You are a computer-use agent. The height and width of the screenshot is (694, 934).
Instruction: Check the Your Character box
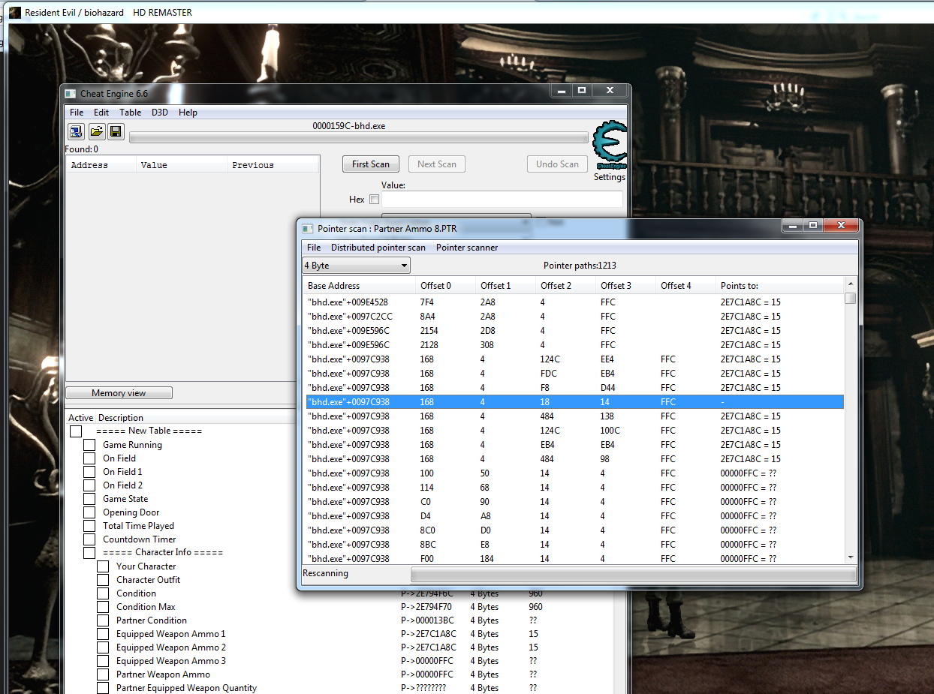(103, 566)
